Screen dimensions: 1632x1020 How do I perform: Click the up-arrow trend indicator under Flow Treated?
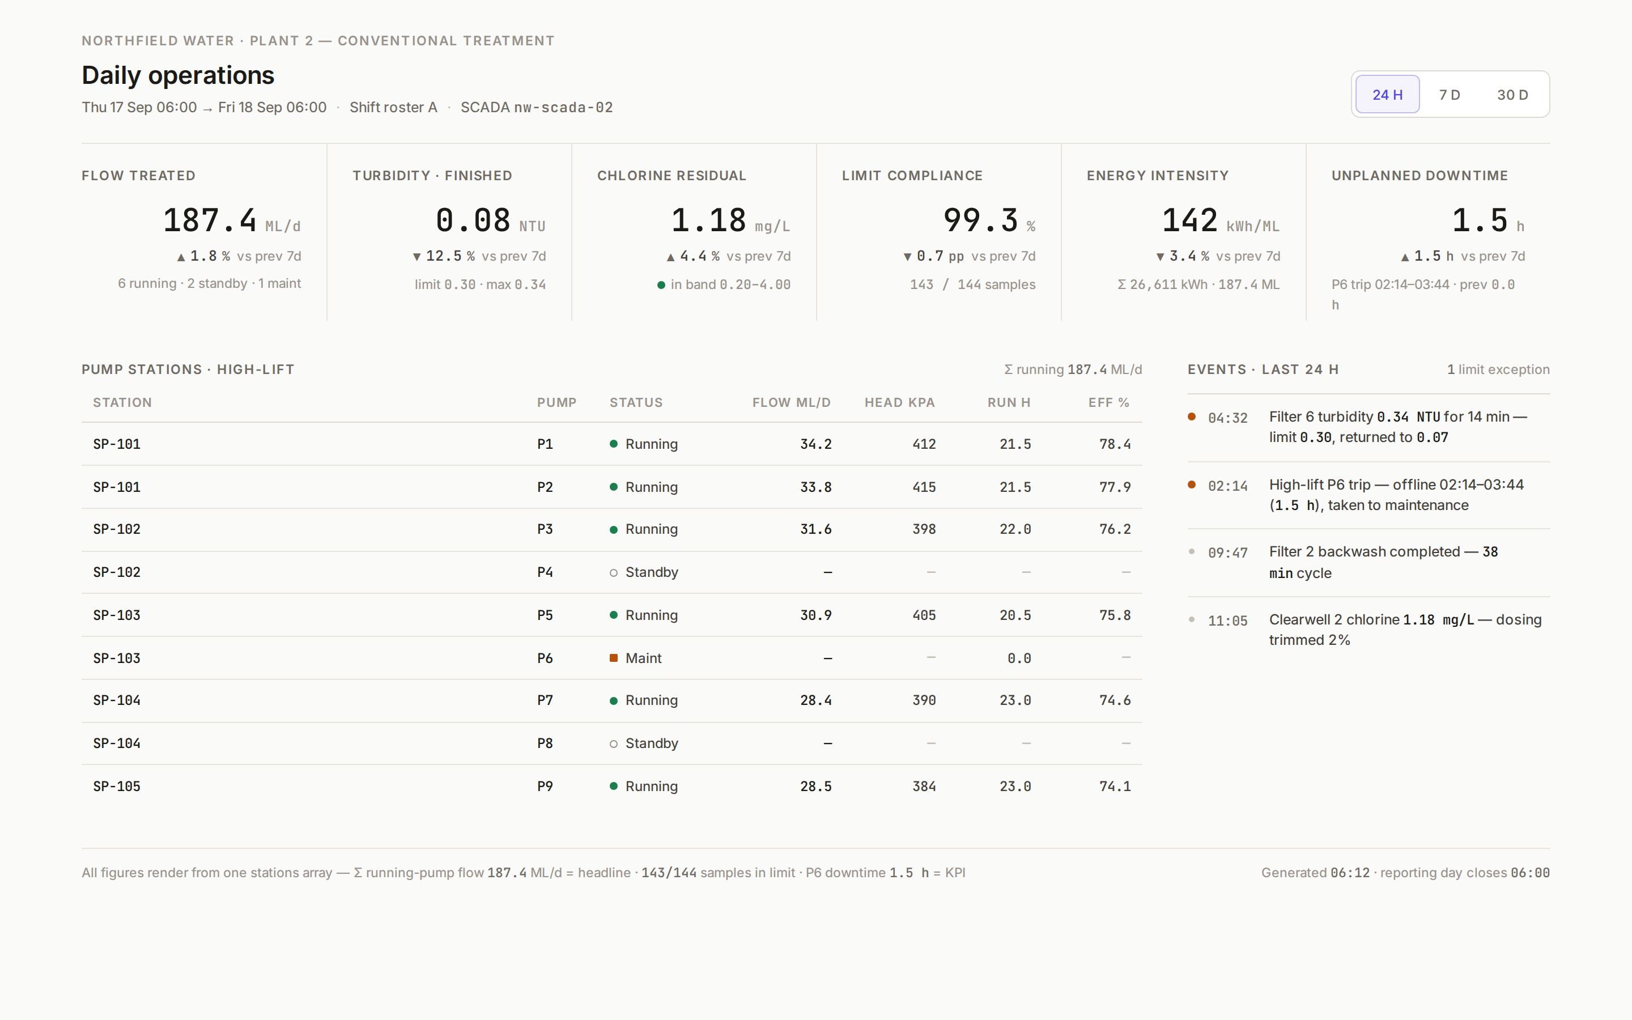[181, 257]
